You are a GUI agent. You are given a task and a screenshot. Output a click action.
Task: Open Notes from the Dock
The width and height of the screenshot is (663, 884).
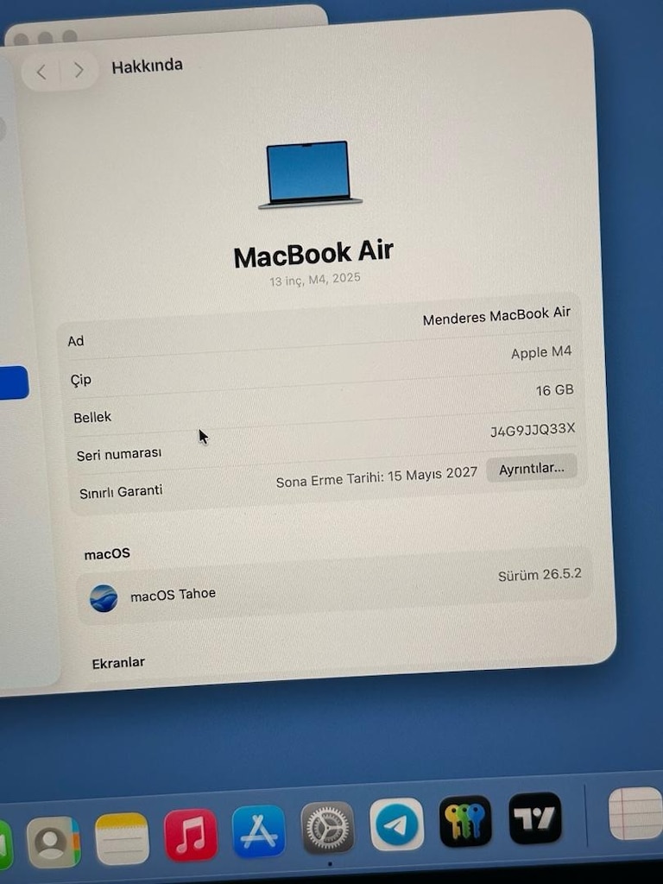[122, 838]
